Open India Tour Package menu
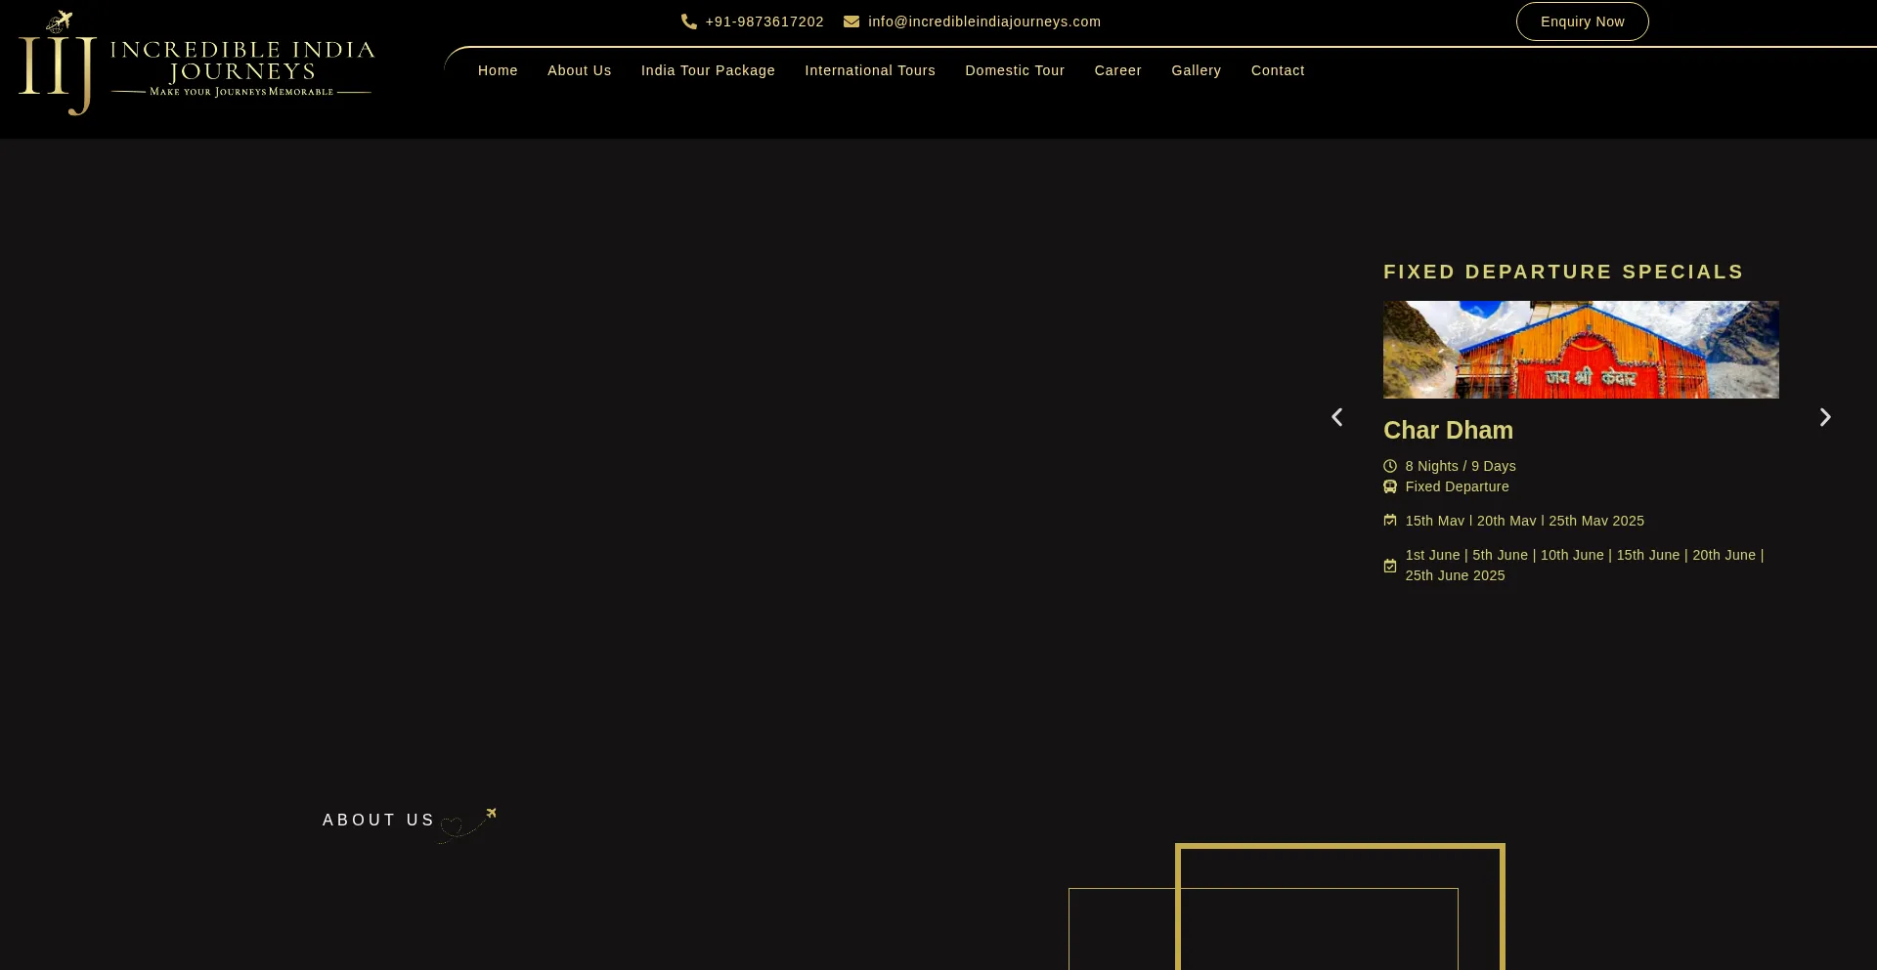The width and height of the screenshot is (1877, 970). [708, 70]
